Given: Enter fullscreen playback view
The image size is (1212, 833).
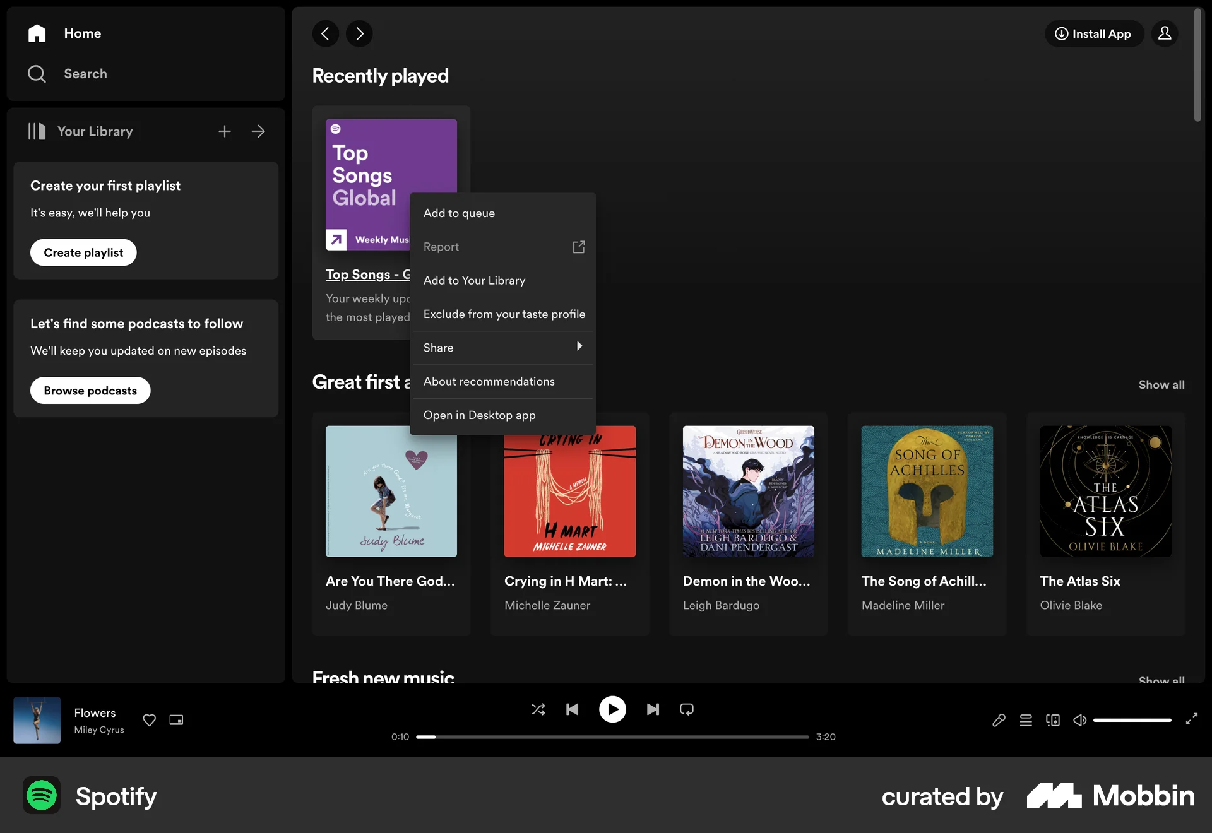Looking at the screenshot, I should pyautogui.click(x=1192, y=719).
